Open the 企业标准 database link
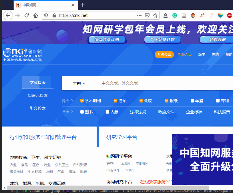This screenshot has width=233, height=193. [194, 112]
